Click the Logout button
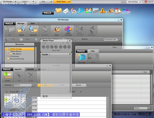This screenshot has height=118, width=154. pyautogui.click(x=149, y=2)
